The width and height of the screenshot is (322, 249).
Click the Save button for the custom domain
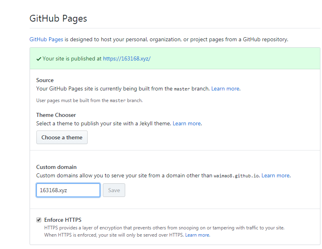pos(114,190)
